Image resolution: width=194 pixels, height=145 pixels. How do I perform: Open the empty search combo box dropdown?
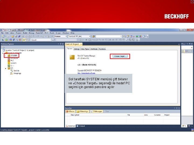click(x=109, y=36)
